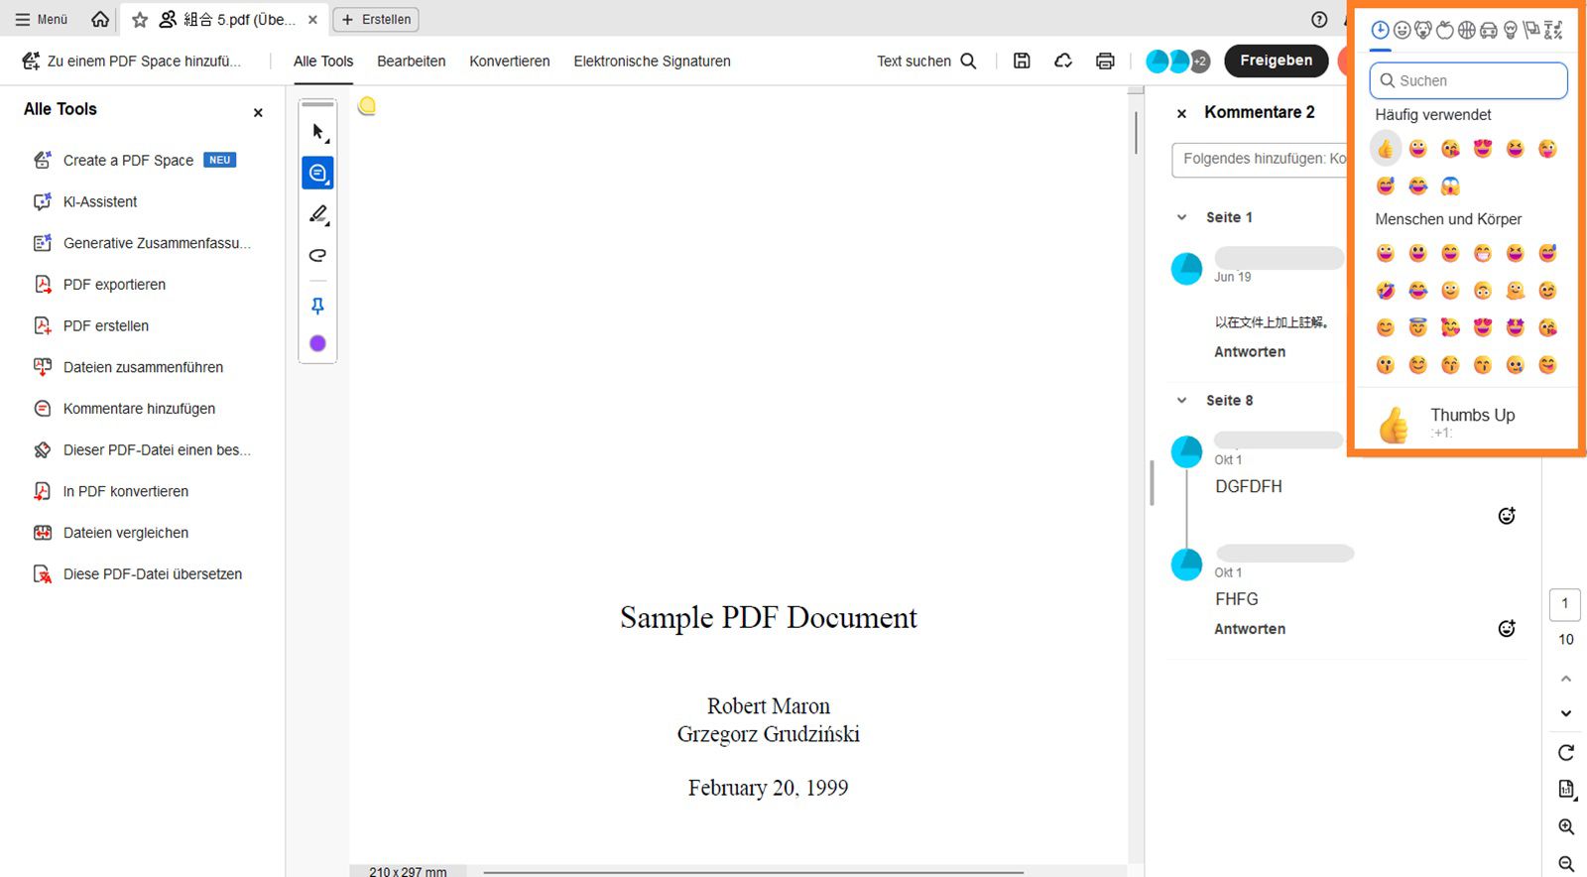The image size is (1587, 877).
Task: Click the emoji Suchen search field
Action: click(x=1469, y=80)
